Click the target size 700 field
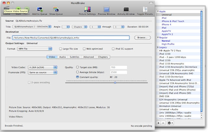Screen dimensions: 208x132 click(118, 67)
